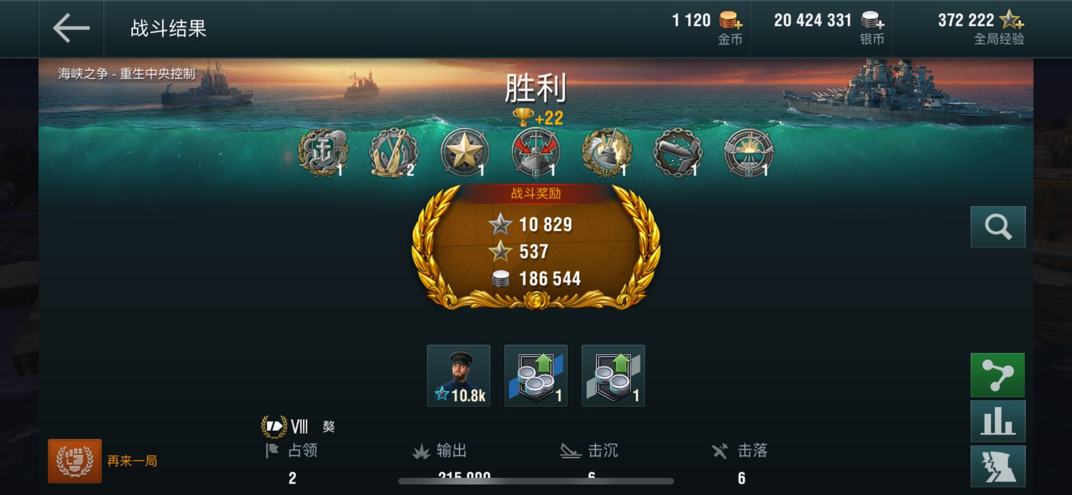
Task: Select the kraken anchor medal badge
Action: [323, 153]
